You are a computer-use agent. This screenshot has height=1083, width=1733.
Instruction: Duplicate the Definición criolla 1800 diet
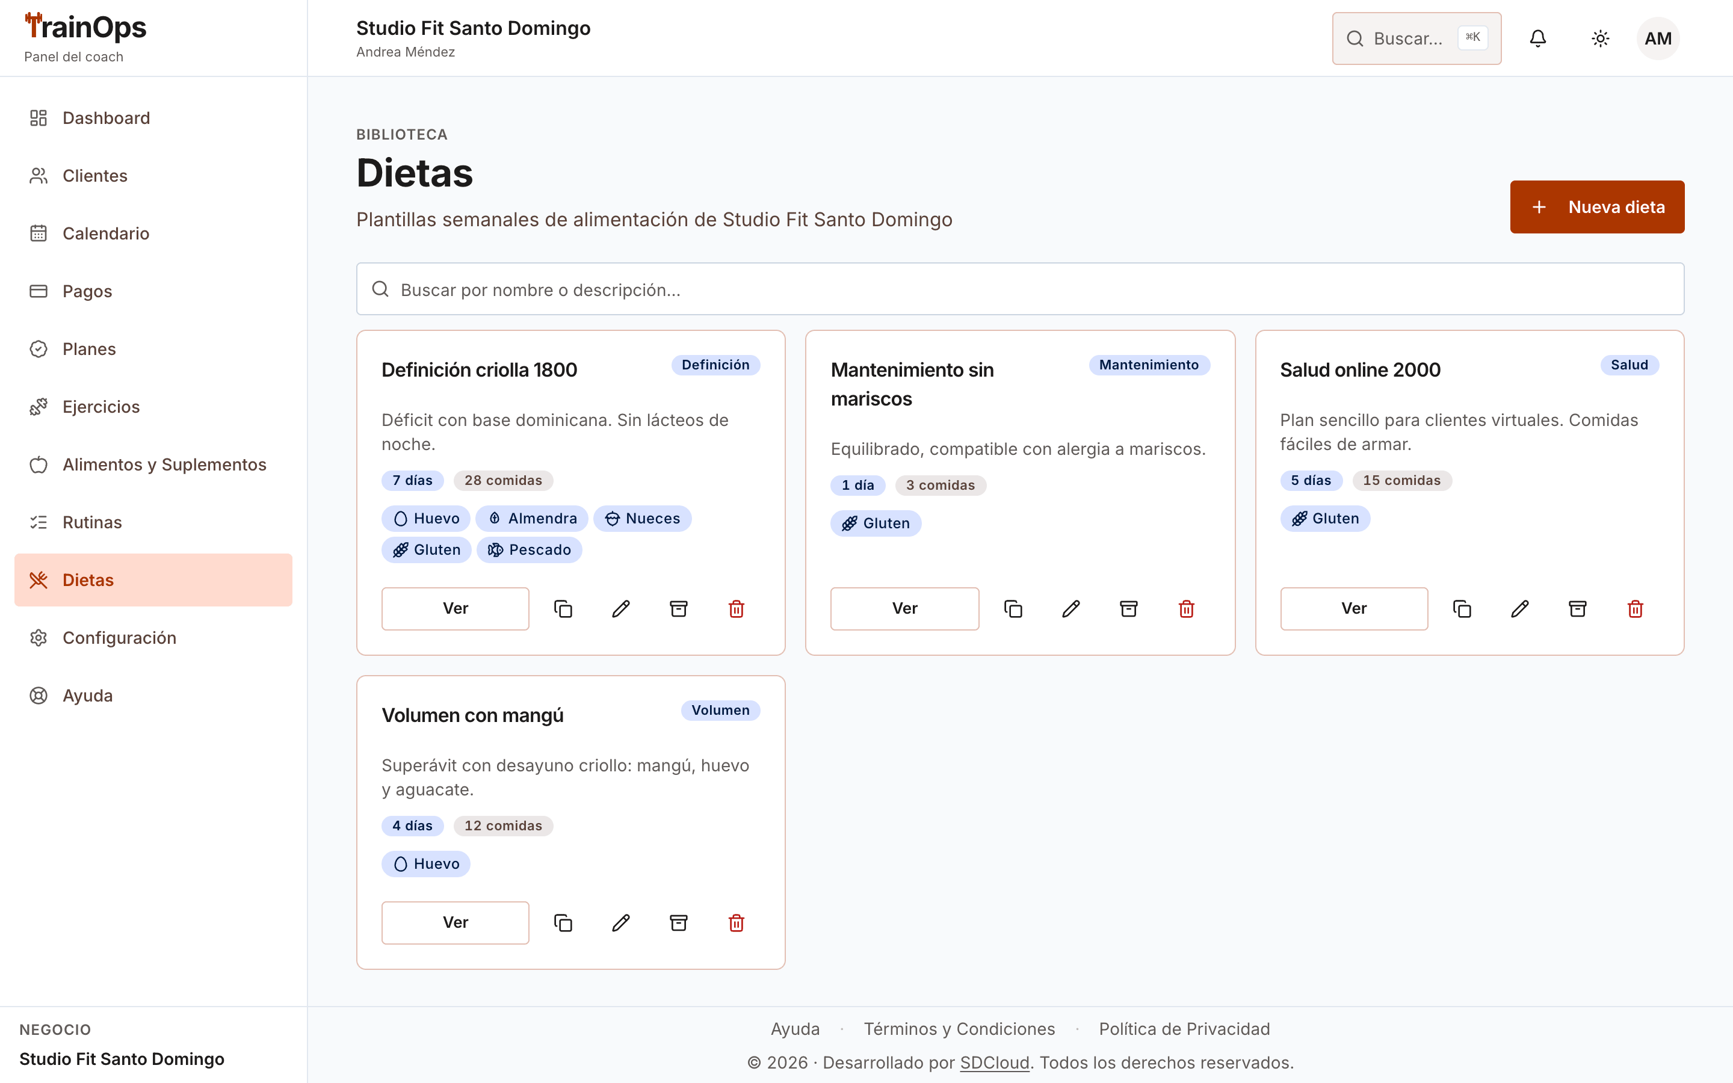coord(563,609)
